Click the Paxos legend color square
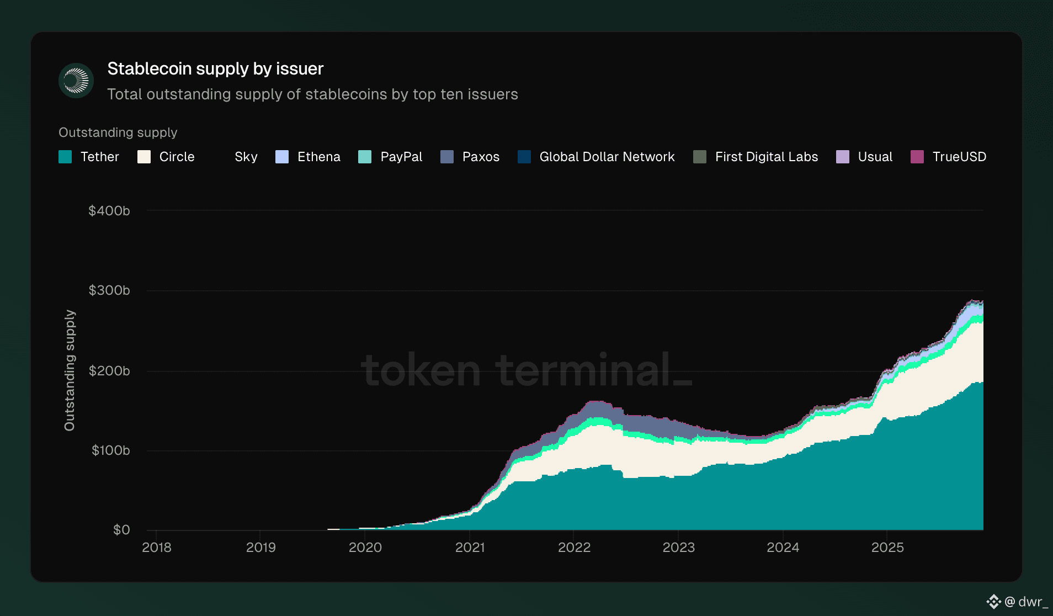1053x616 pixels. (447, 157)
